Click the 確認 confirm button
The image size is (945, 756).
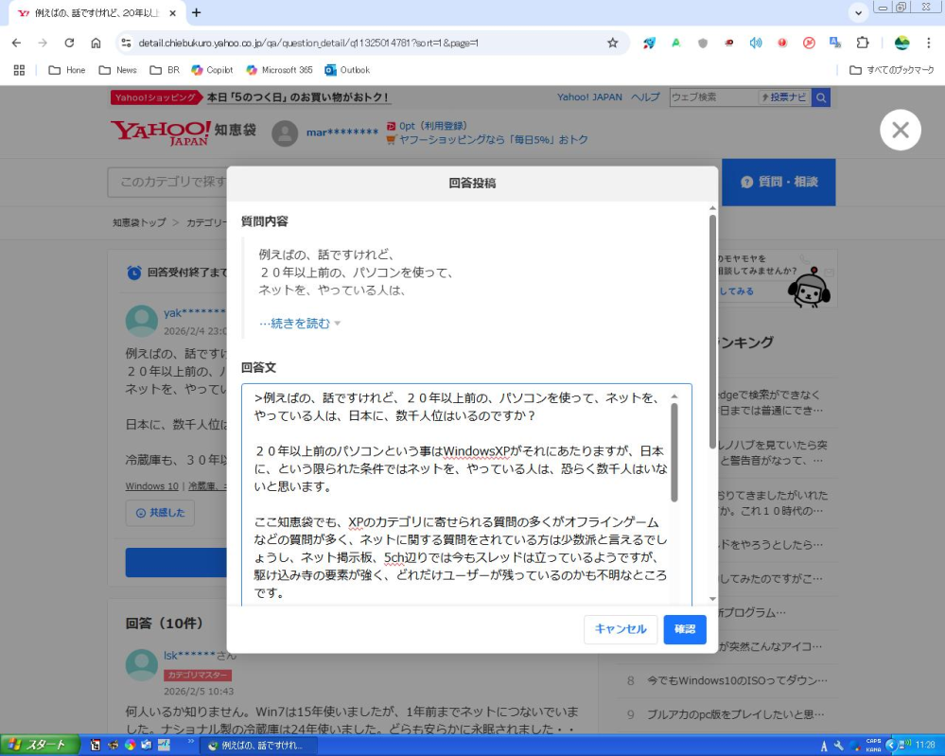click(685, 629)
